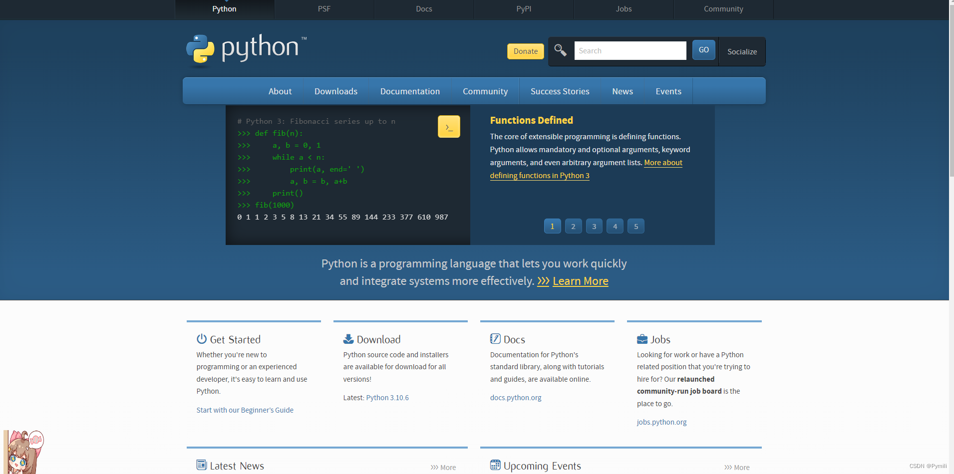Open the Documentation menu
Viewport: 954px width, 474px height.
[410, 91]
